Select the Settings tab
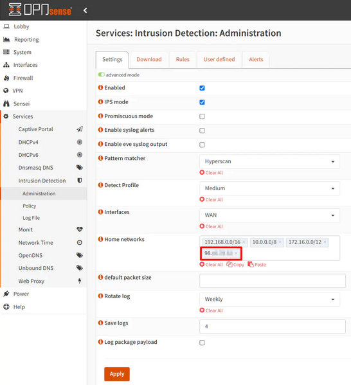 pyautogui.click(x=113, y=59)
